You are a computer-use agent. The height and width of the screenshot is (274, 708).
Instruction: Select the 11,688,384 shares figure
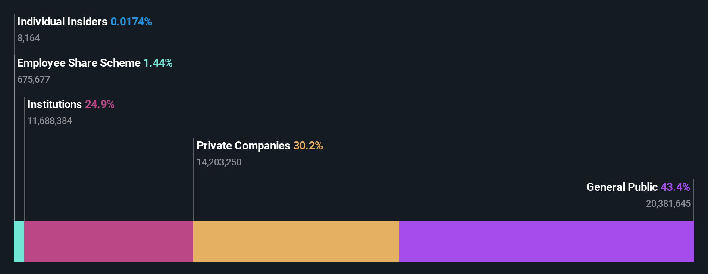[x=50, y=121]
